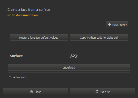Click the 'Create a face from a surface' description
The image size is (138, 98).
(x=29, y=10)
